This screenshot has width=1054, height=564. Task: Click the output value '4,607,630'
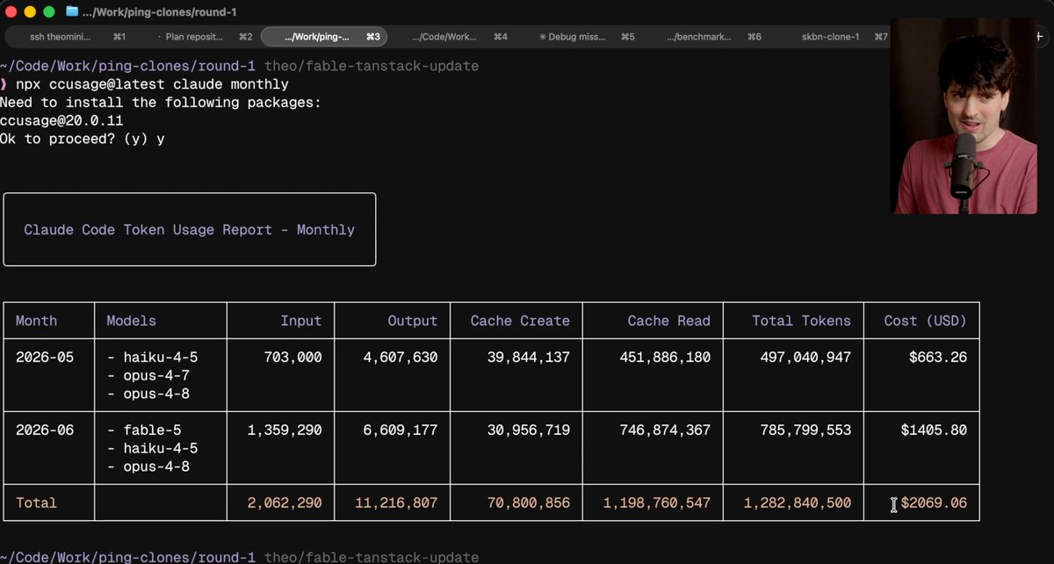[400, 358]
